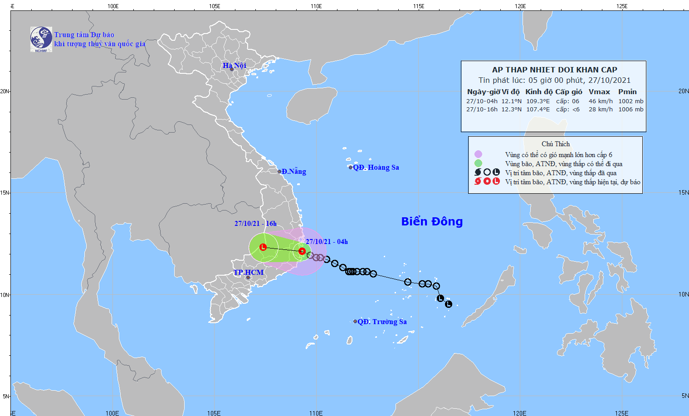Select the red current storm center symbol
Viewport: 689px width, 416px height.
click(x=302, y=250)
